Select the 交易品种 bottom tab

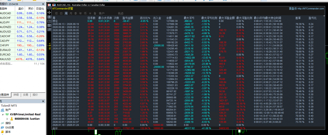(5, 95)
